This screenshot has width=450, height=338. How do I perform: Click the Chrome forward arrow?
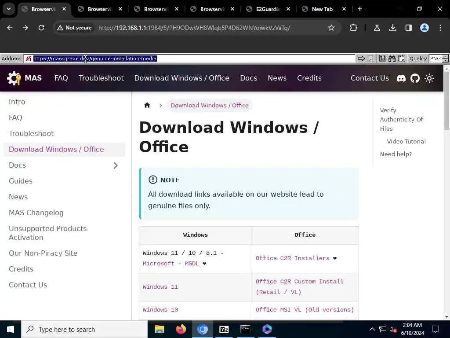[25, 28]
